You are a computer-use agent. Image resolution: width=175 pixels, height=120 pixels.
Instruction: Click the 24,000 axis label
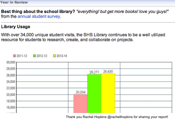pos(11,82)
